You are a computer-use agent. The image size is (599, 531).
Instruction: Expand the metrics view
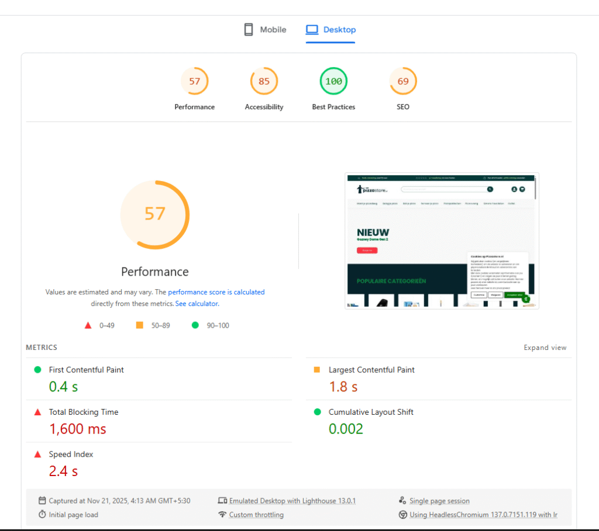tap(545, 348)
